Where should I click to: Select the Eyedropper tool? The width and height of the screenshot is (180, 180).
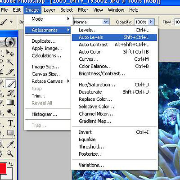[x=10, y=144]
